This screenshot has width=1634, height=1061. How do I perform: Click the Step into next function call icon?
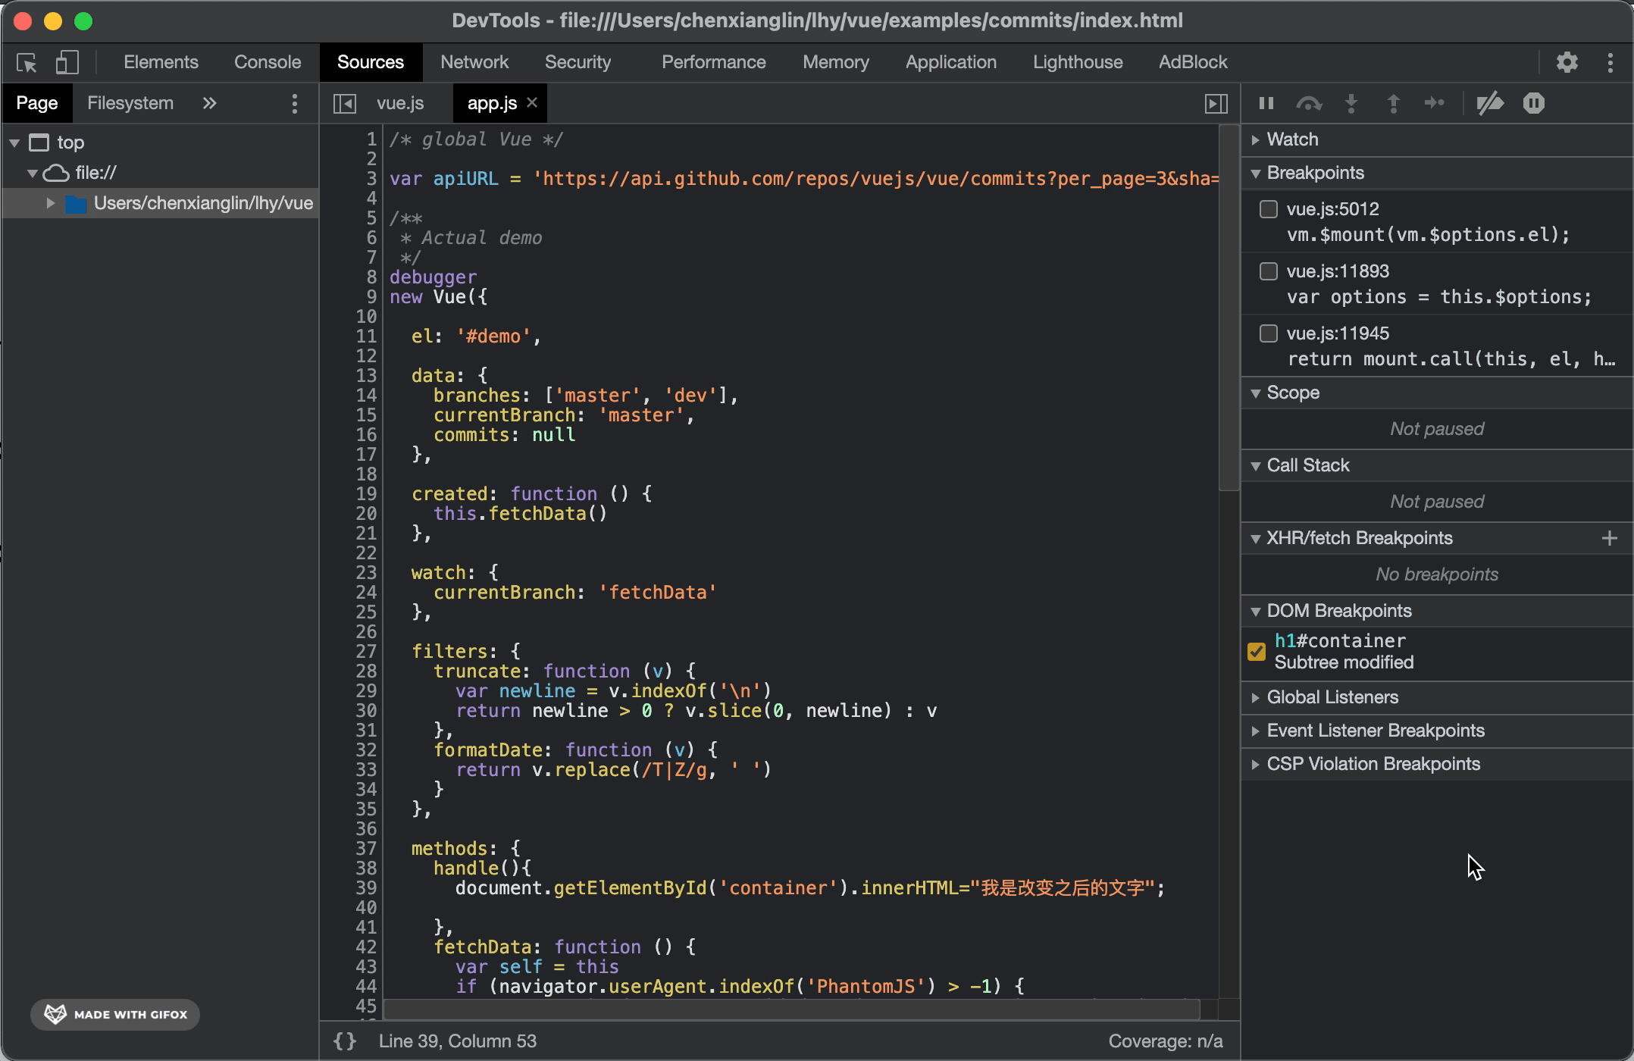[x=1351, y=103]
